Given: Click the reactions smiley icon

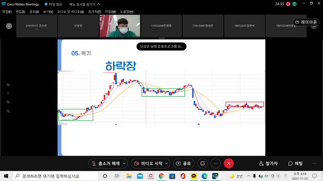Looking at the screenshot, I should click(203, 163).
